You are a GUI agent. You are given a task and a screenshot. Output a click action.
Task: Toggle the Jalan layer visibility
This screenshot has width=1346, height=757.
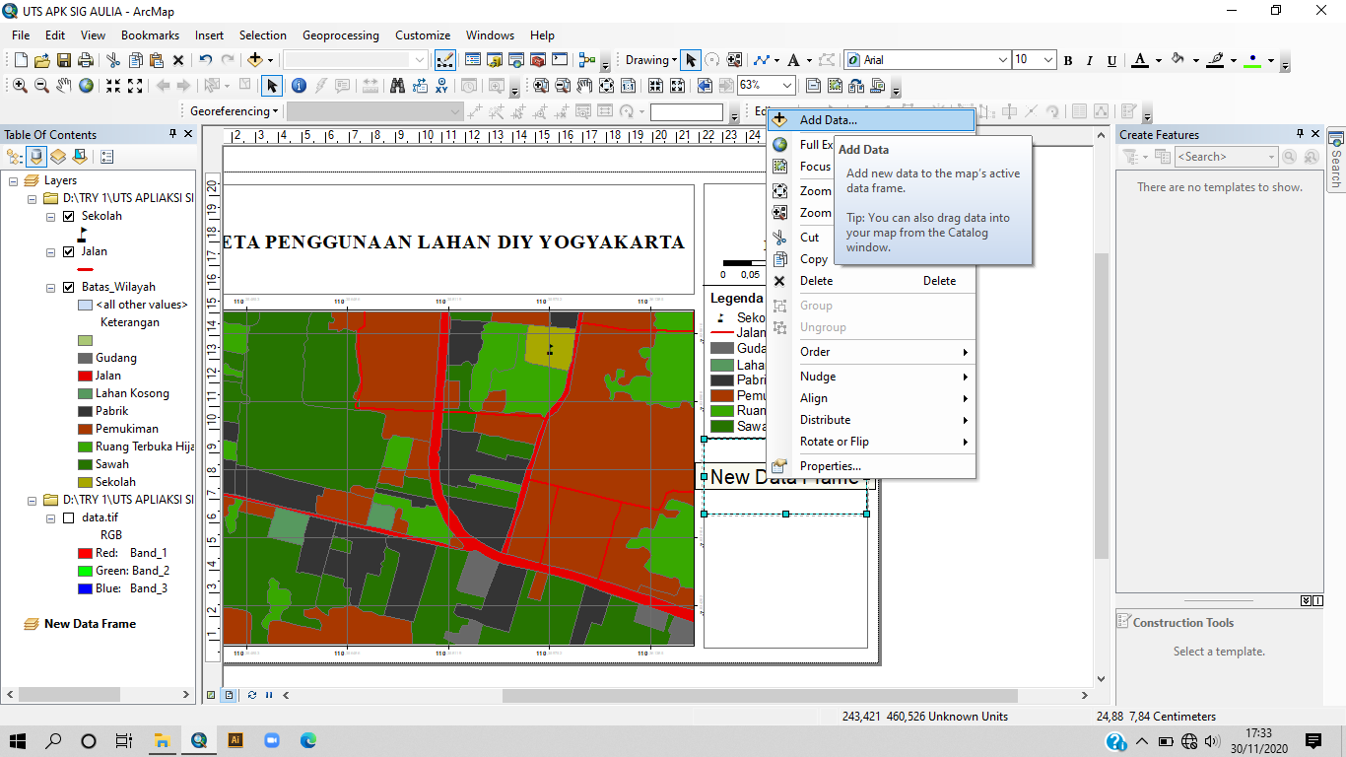coord(68,251)
